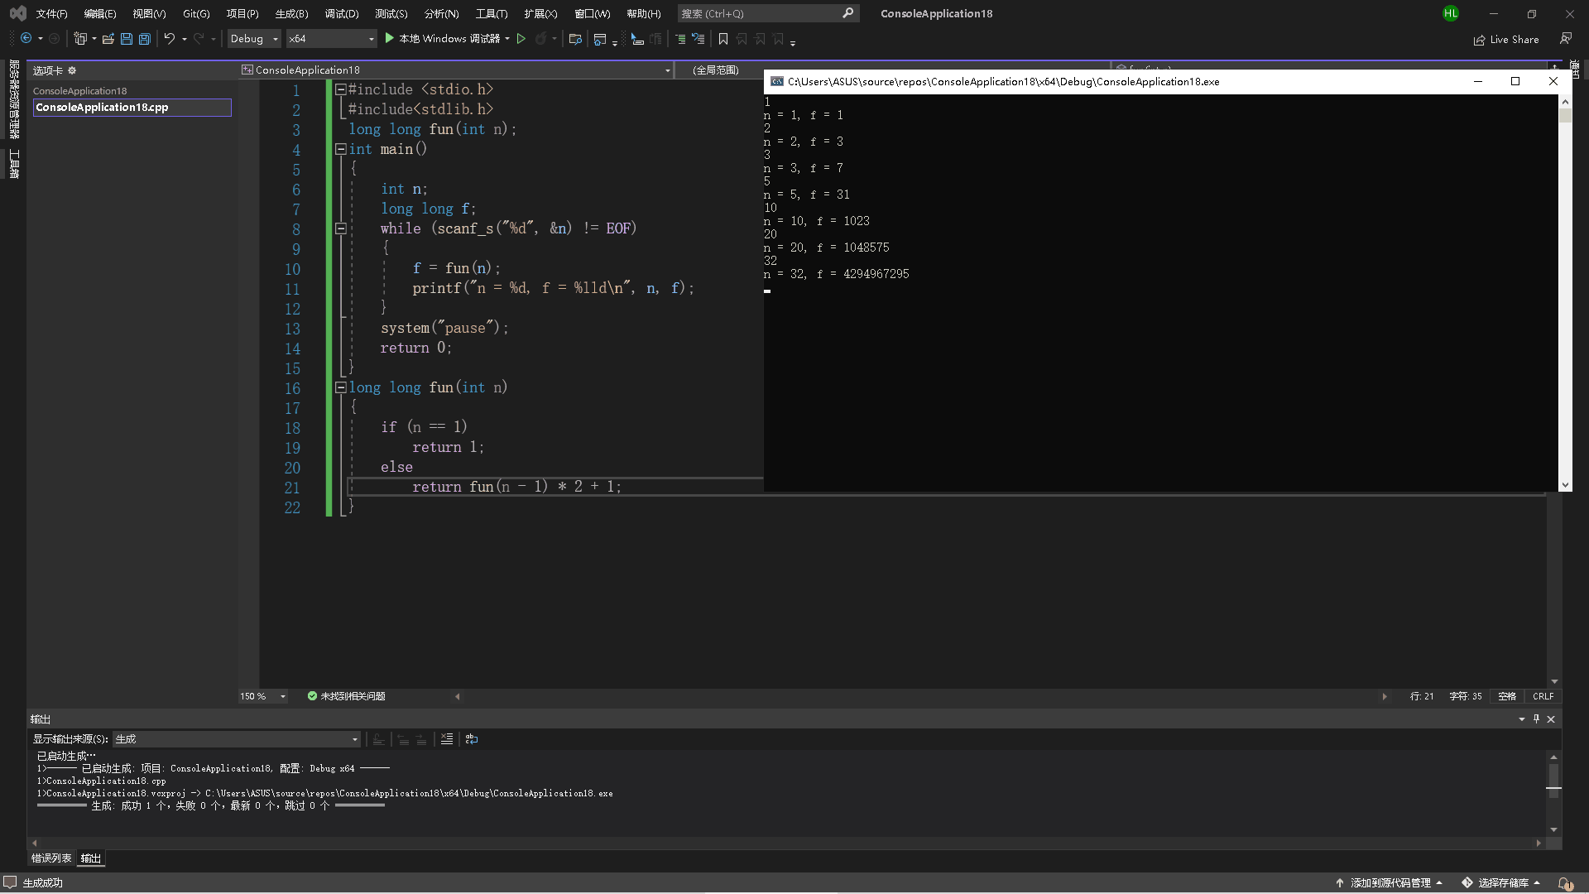Click the notifications bell in status bar
This screenshot has width=1589, height=894.
pos(1564,883)
